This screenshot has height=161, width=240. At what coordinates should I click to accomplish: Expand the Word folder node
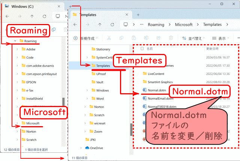(87, 98)
